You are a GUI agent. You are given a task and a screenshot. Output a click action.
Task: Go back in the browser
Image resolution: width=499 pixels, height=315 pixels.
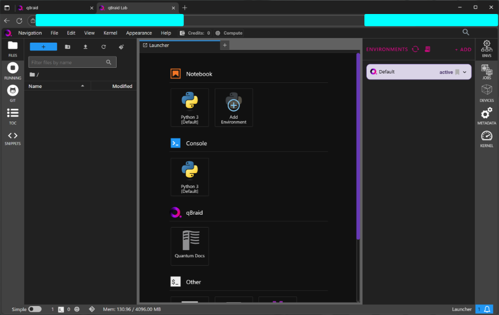7,21
